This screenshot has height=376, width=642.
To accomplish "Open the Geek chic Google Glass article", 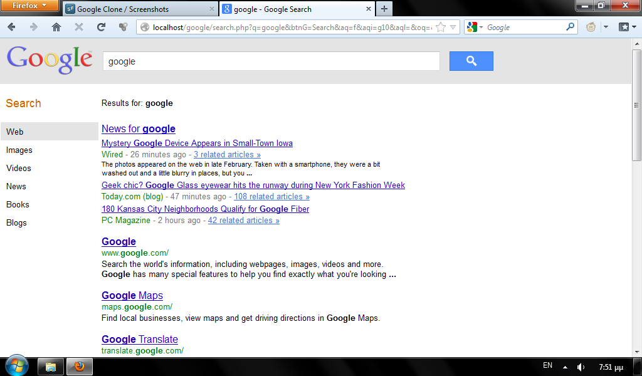I will click(253, 185).
